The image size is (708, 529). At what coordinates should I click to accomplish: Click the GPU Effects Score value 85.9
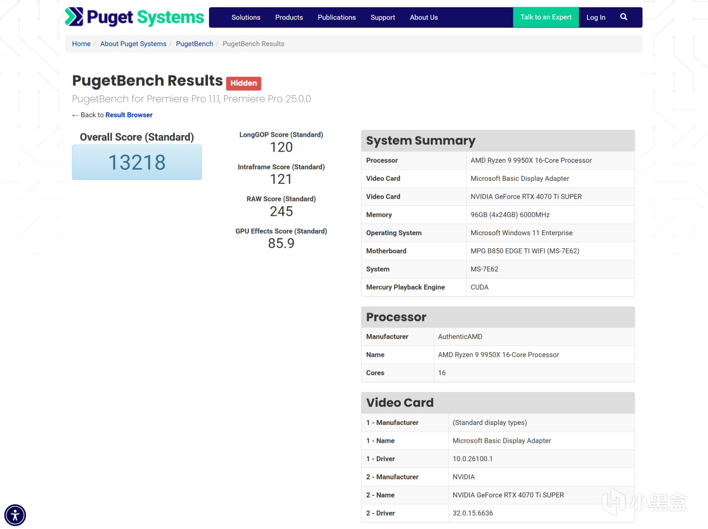click(x=281, y=243)
